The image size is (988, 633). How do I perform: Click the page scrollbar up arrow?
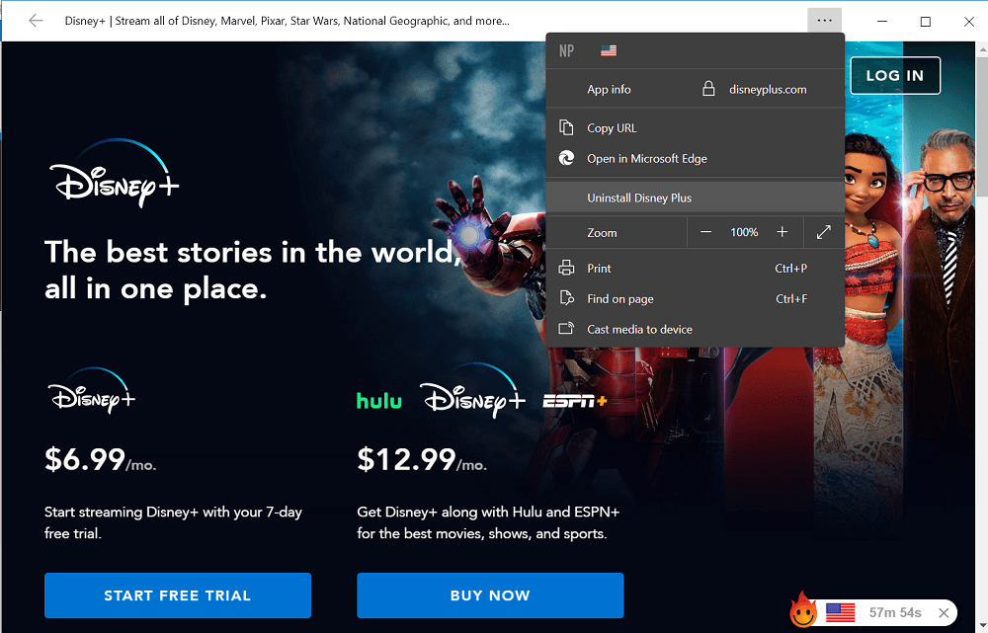point(982,48)
